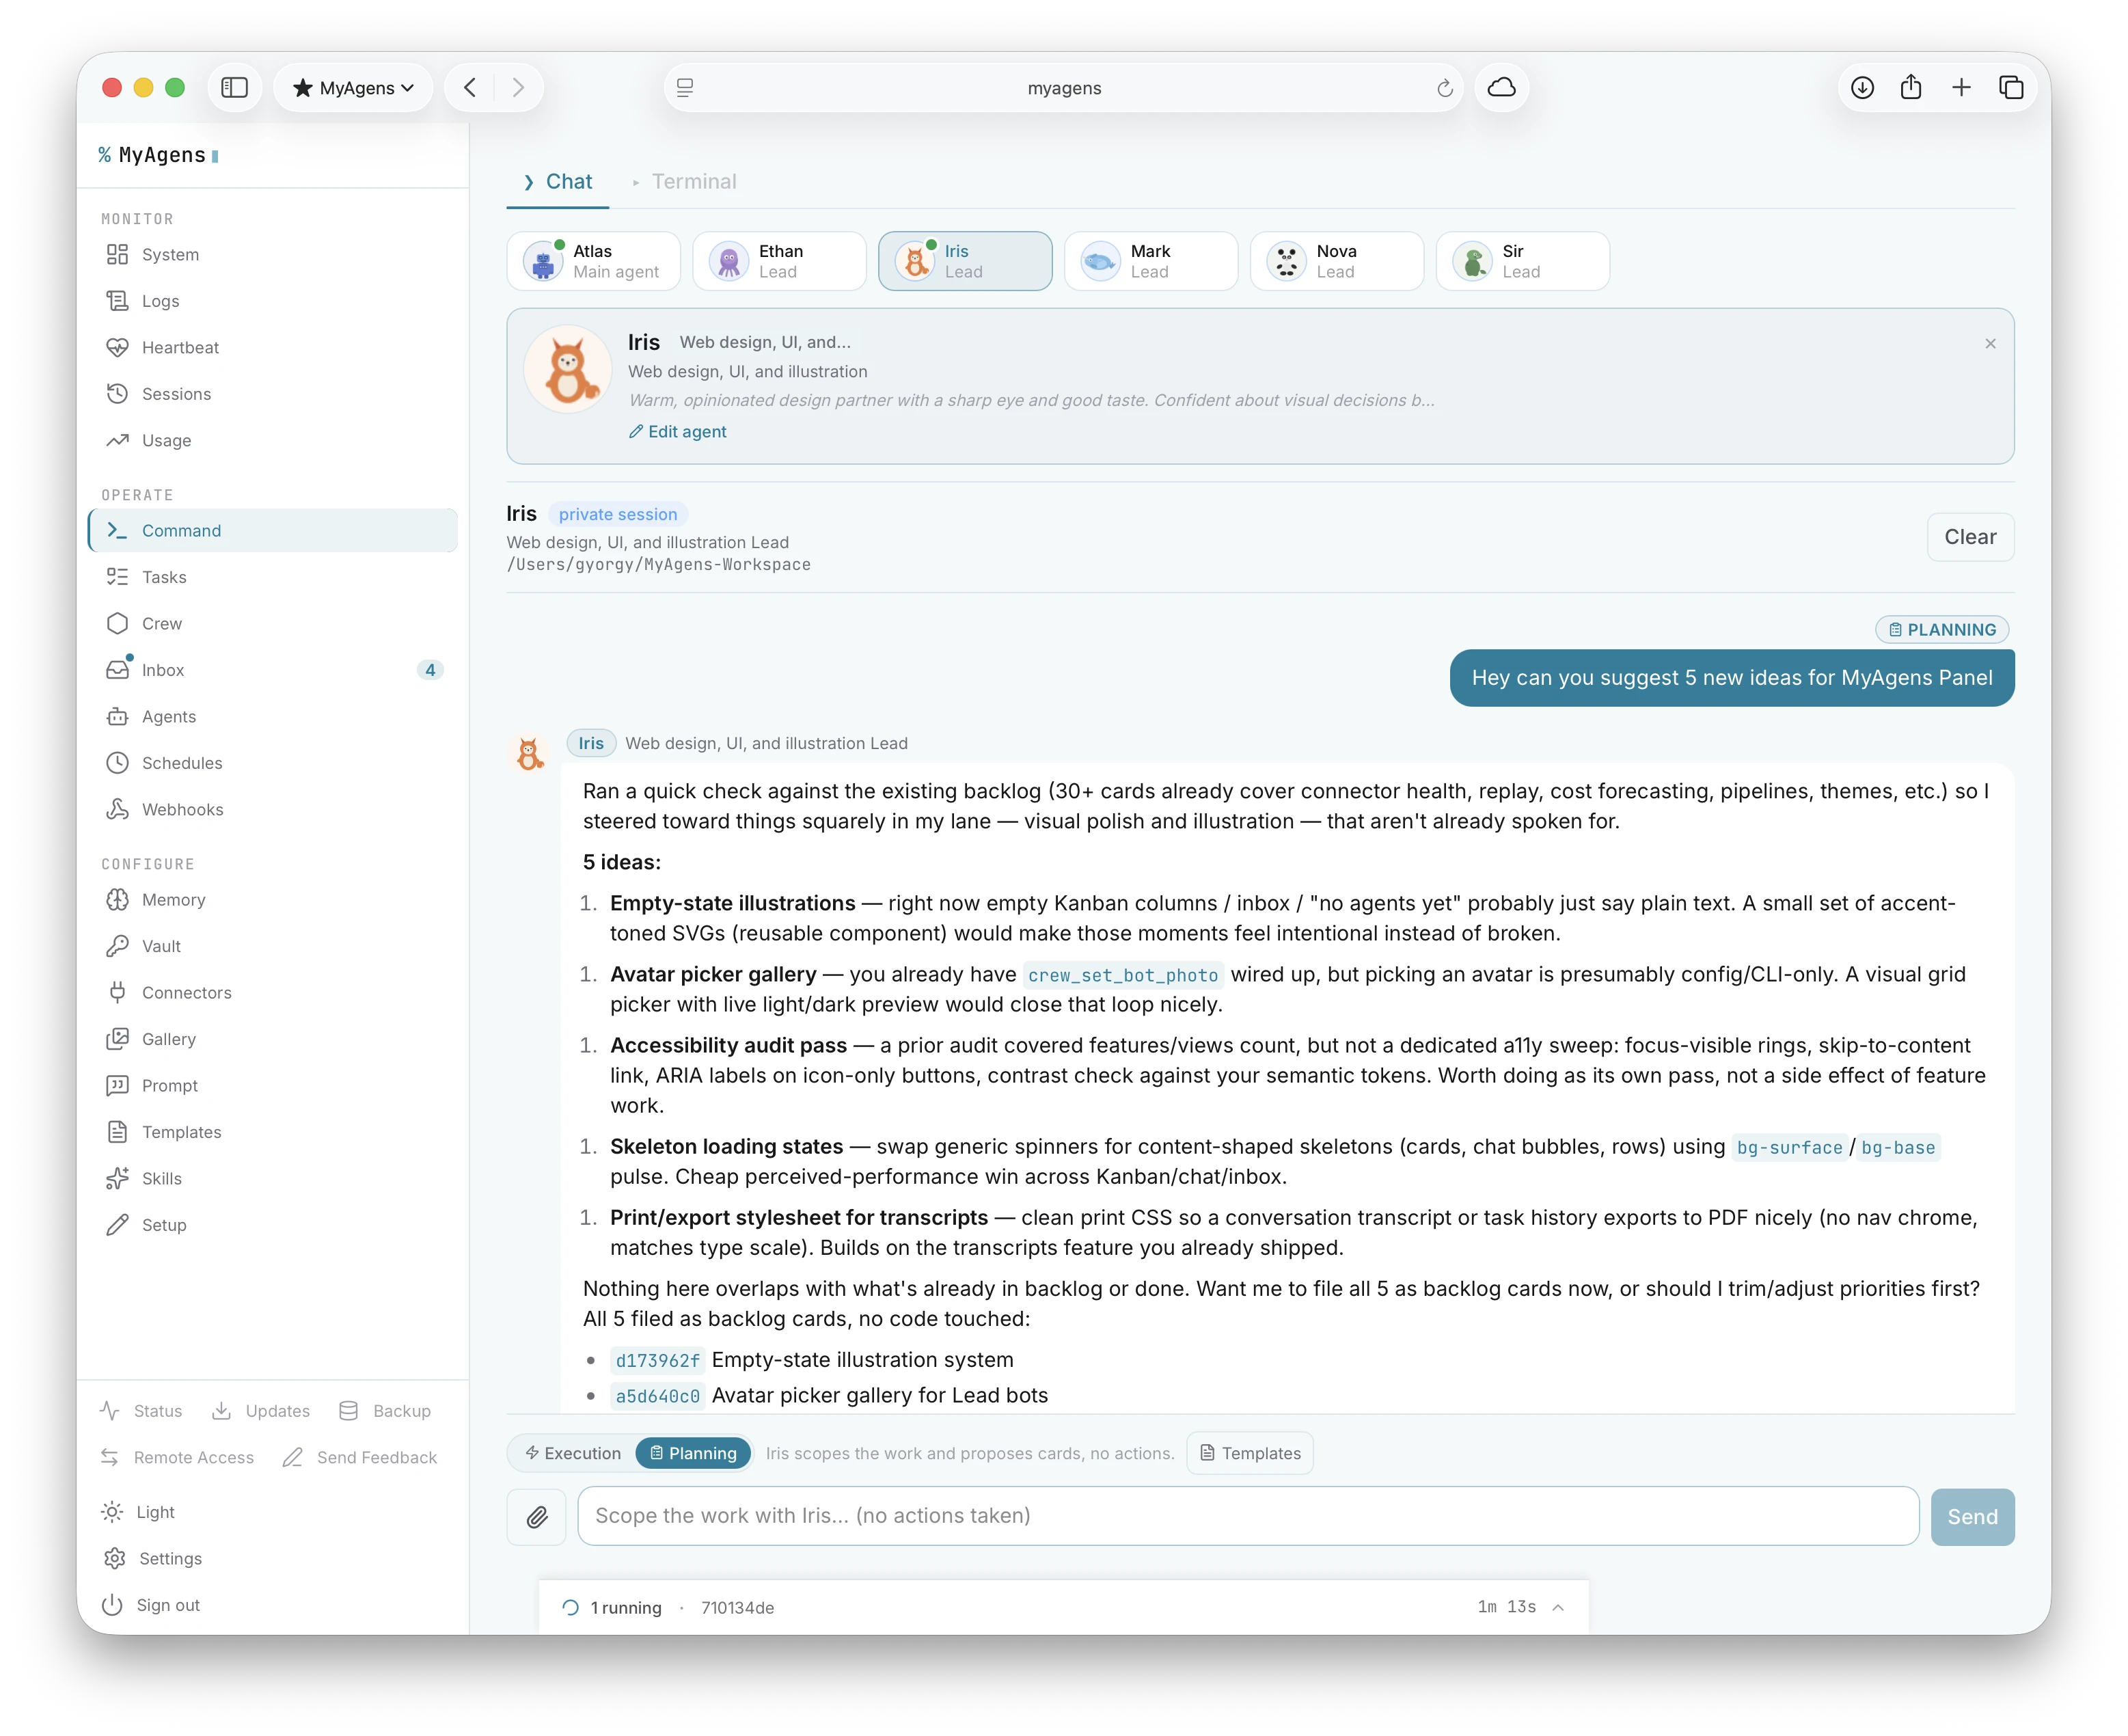This screenshot has height=1736, width=2128.
Task: Open the Inbox with 4 items
Action: 272,670
